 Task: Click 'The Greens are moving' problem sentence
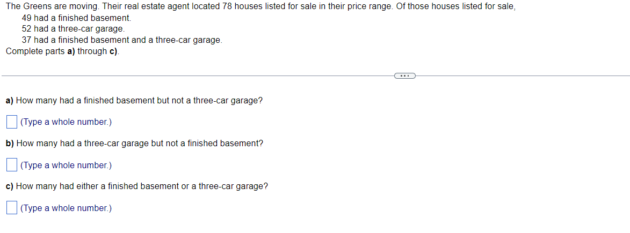(x=261, y=7)
